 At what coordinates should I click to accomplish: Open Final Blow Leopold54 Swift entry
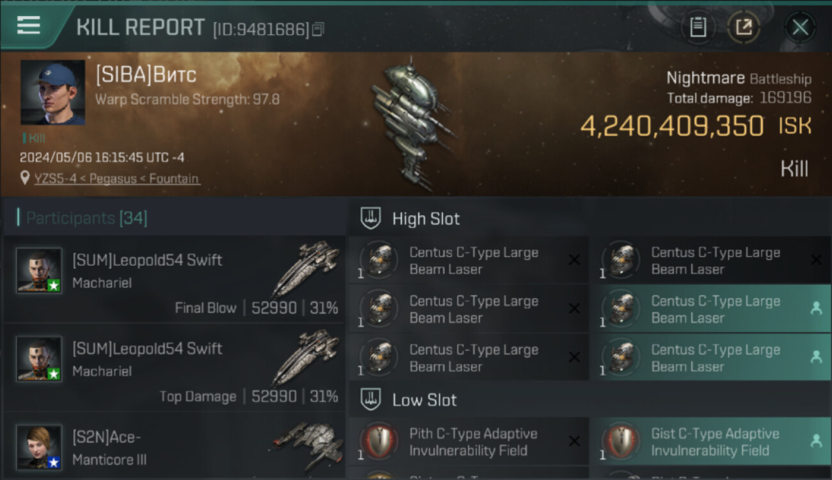coord(174,279)
